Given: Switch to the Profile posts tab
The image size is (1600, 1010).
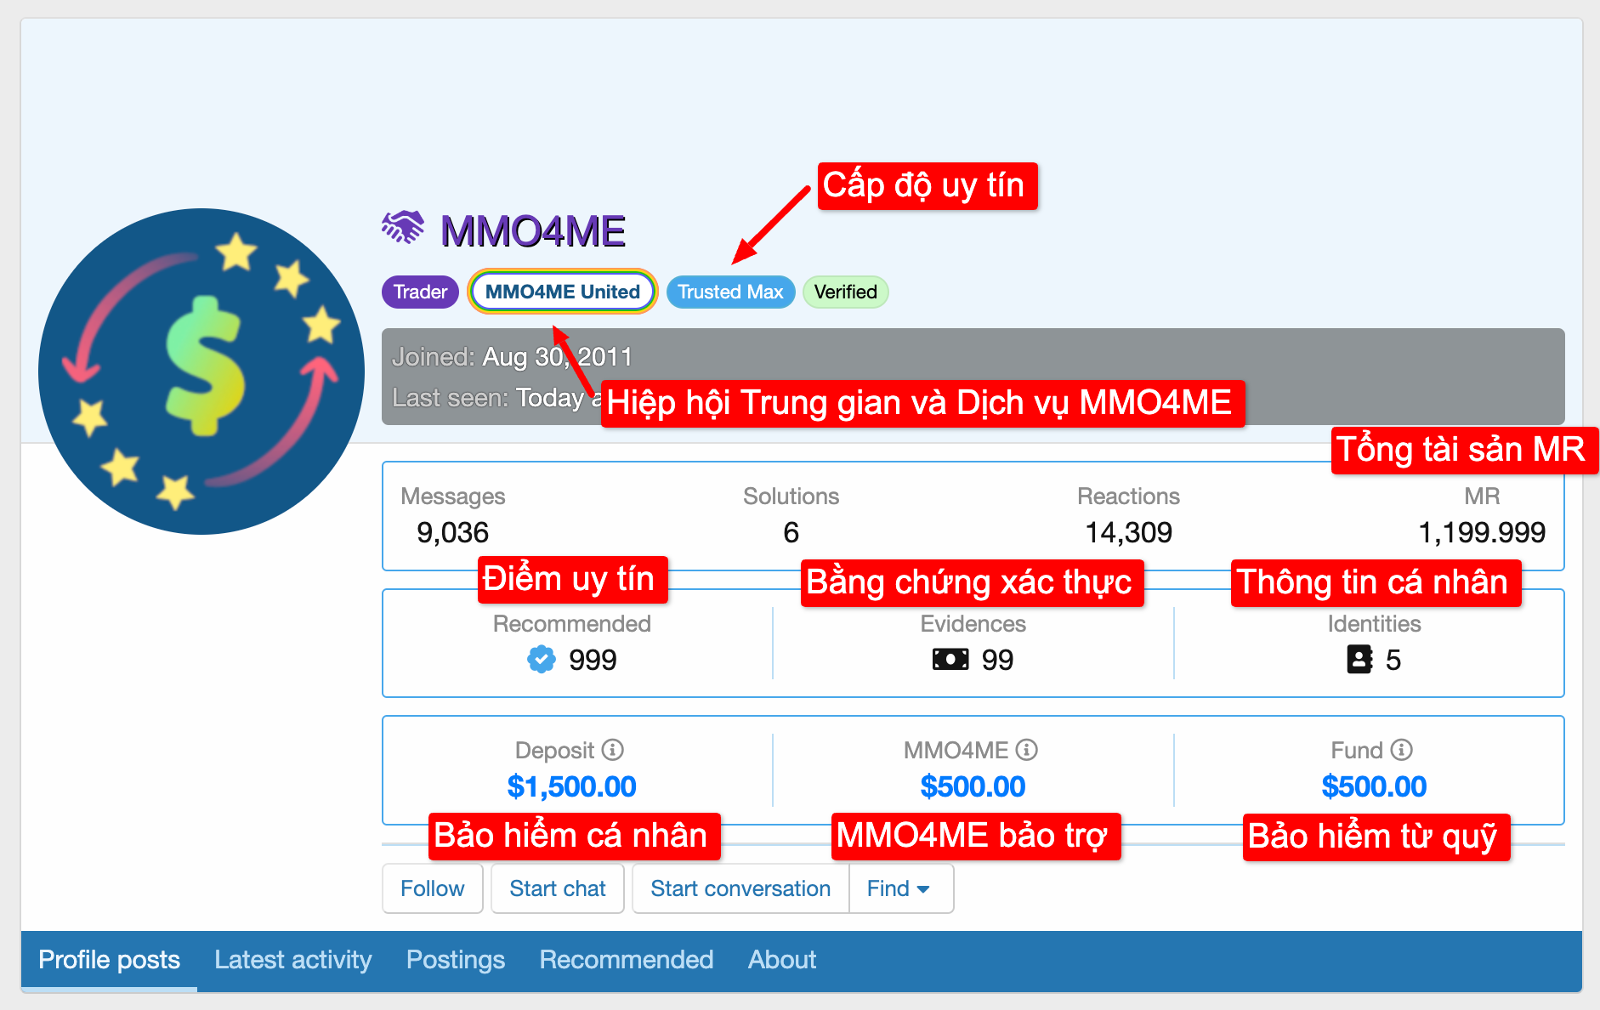Looking at the screenshot, I should click(109, 960).
